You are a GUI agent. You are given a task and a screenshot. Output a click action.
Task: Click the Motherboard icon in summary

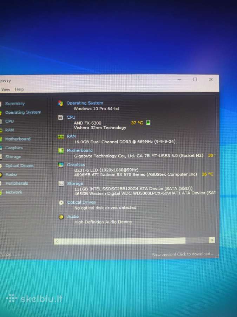[61, 151]
